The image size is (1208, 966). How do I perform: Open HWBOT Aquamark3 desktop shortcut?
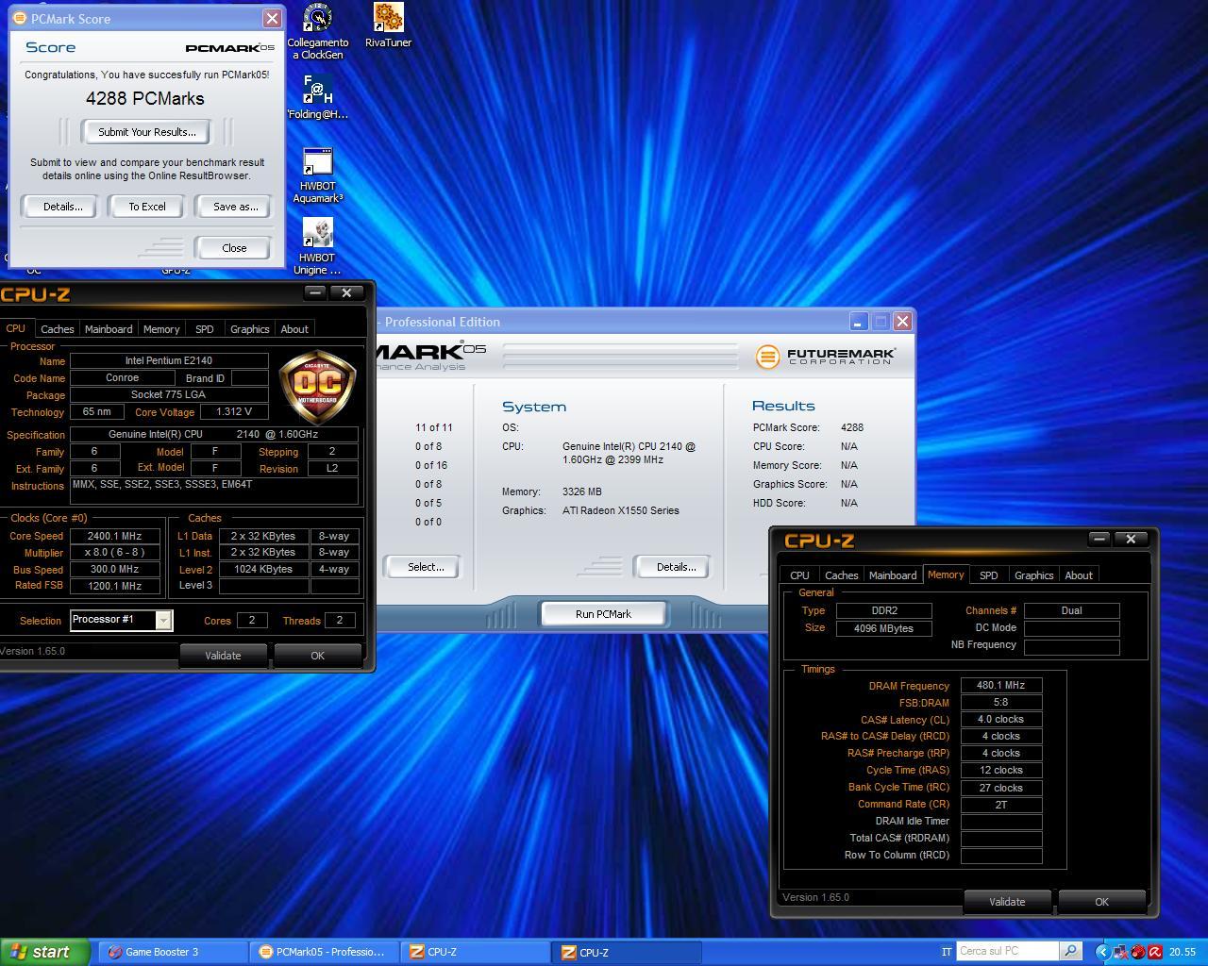[x=317, y=175]
